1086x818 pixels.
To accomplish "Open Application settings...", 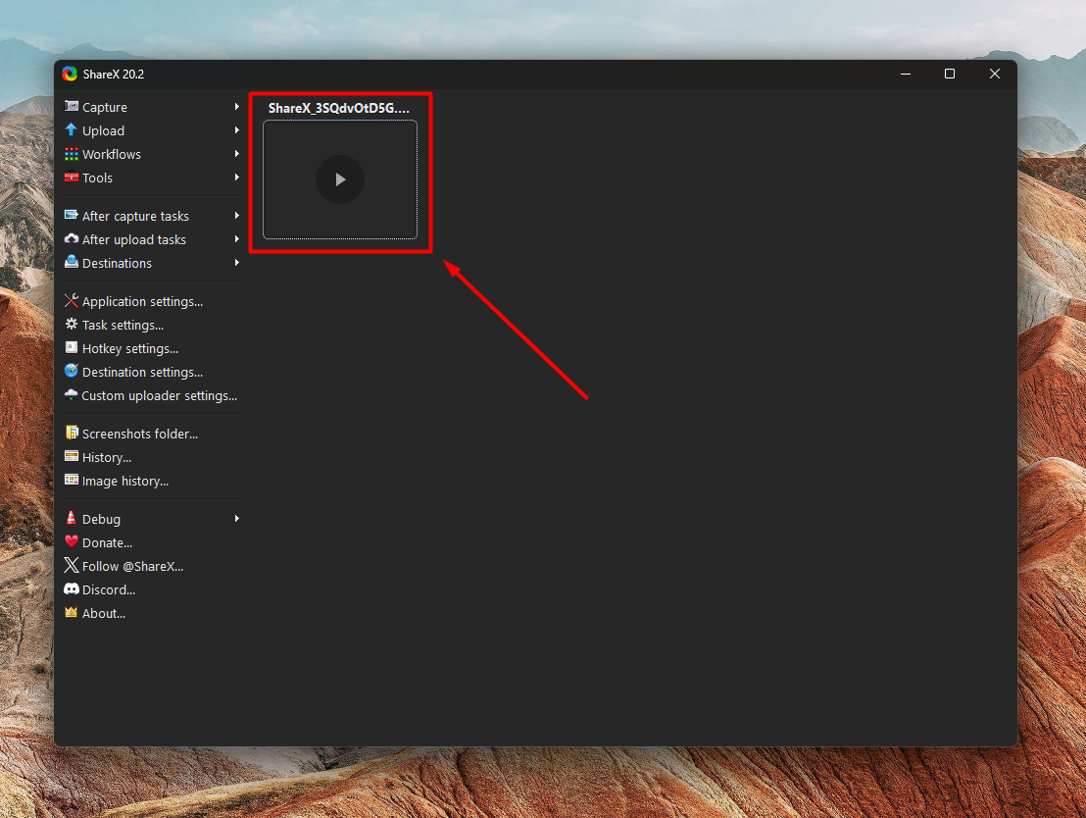I will point(152,301).
